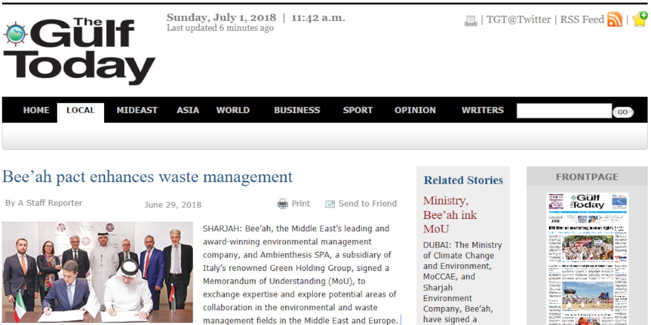The width and height of the screenshot is (651, 325).
Task: Click the MoU signing article photo
Action: coord(98,272)
